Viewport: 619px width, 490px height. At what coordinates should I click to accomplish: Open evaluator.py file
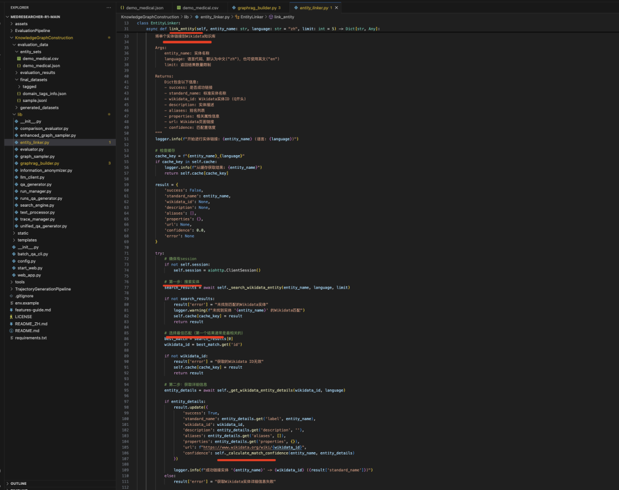[x=32, y=149]
